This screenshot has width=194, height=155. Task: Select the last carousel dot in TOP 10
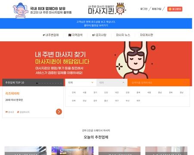coord(61,83)
